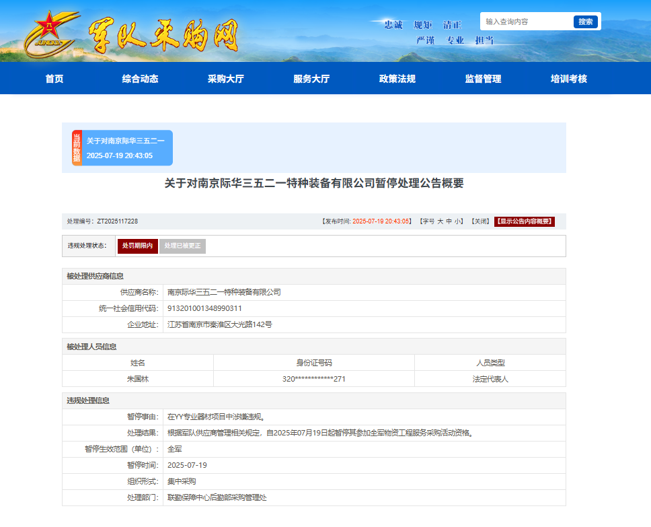Click the address 江苏省南京市秦淮区大光路142号
This screenshot has width=651, height=527.
(220, 325)
